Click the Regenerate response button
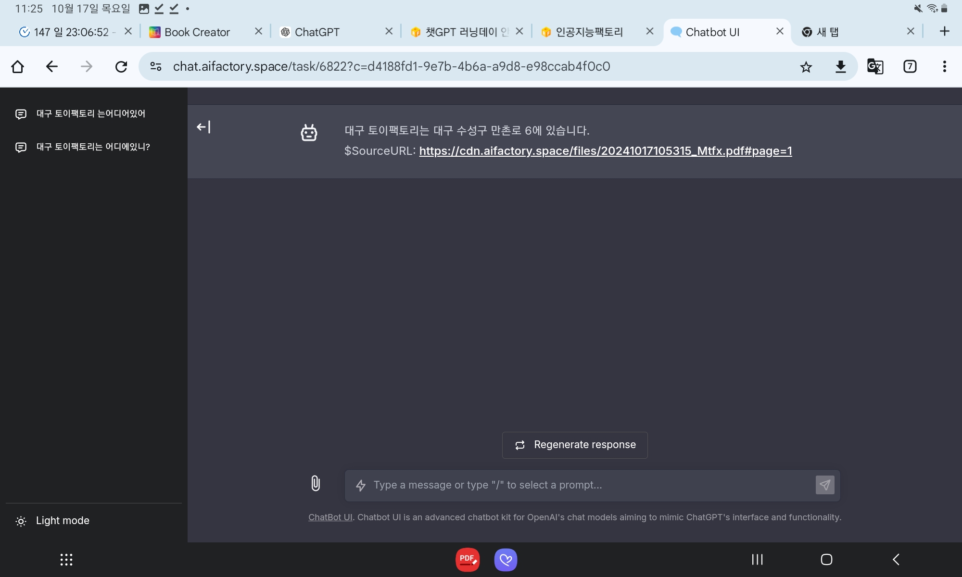The width and height of the screenshot is (962, 577). [x=575, y=445]
